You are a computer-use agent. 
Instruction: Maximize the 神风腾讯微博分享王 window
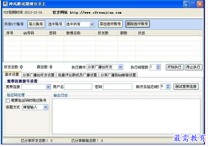click(193, 4)
